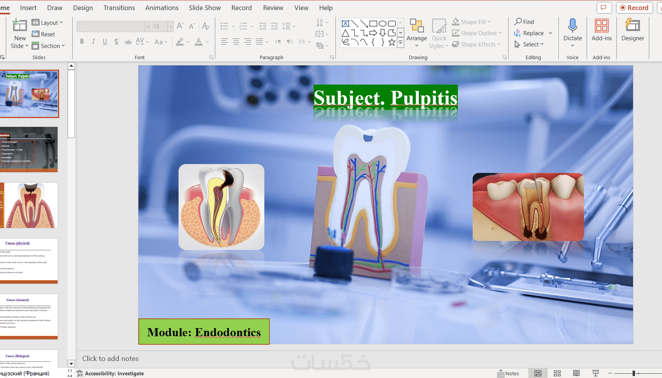The height and width of the screenshot is (378, 662).
Task: Open the Comments speech bubble icon
Action: click(604, 8)
